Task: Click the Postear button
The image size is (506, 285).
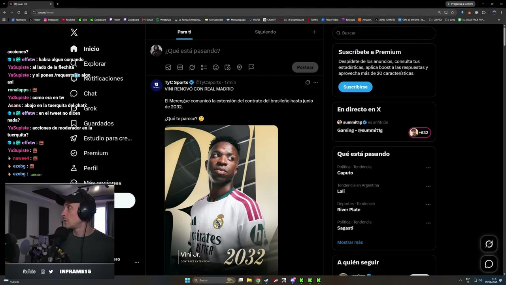Action: (305, 67)
